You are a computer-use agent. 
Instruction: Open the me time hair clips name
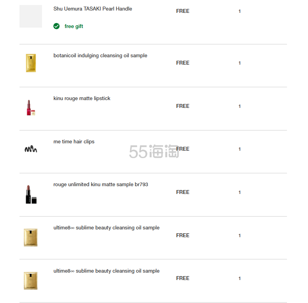coord(74,142)
